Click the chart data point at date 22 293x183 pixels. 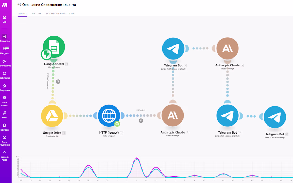point(21,170)
